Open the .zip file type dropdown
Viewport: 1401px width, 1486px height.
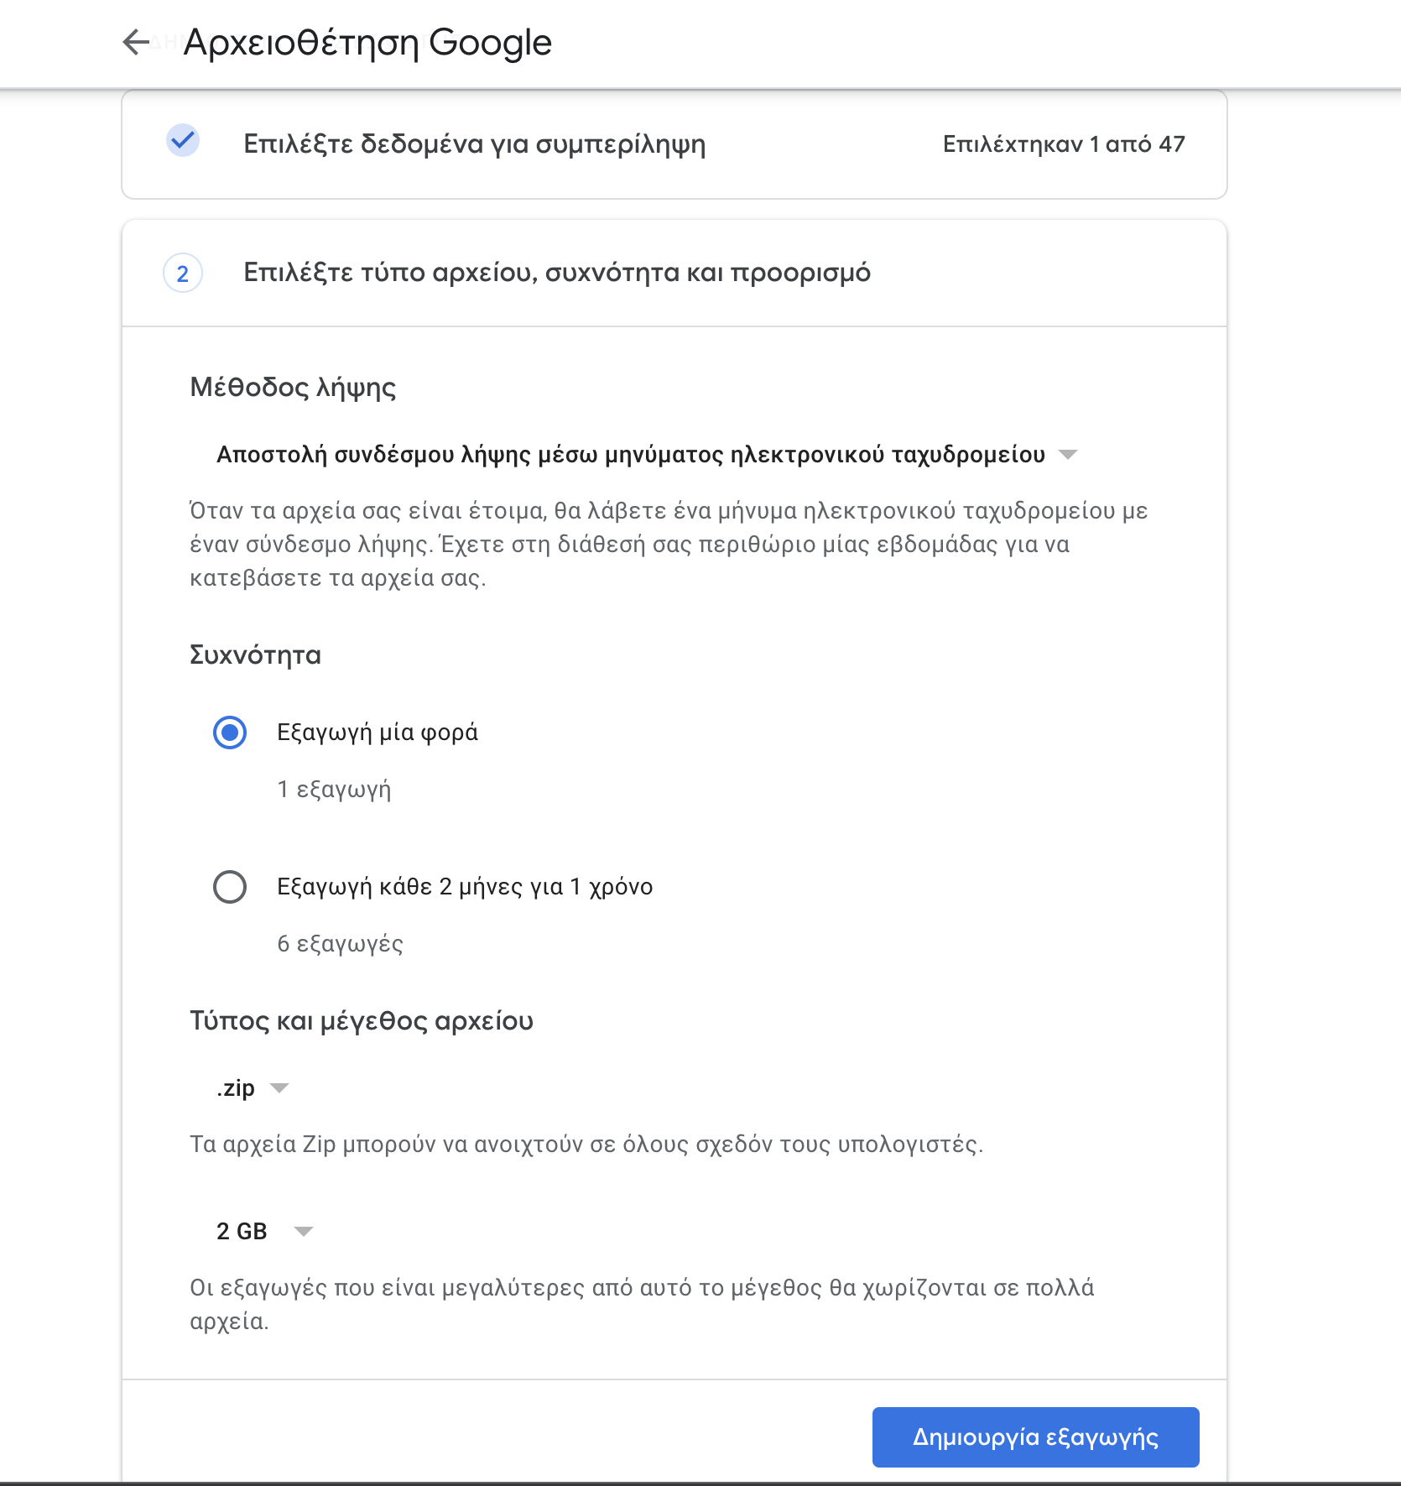(252, 1088)
